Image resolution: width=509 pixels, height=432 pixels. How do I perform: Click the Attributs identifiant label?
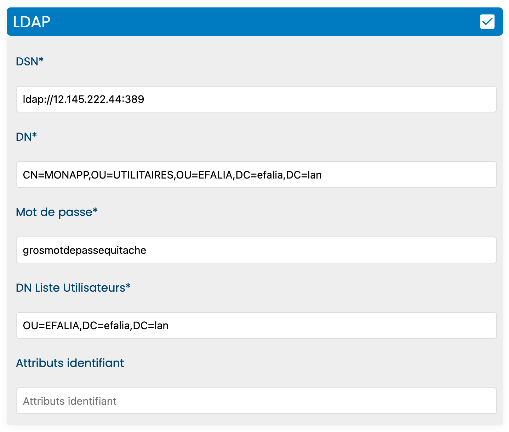70,363
